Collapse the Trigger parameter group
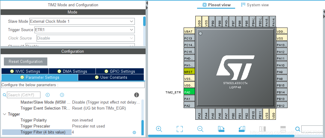Image resolution: width=325 pixels, height=138 pixels. pos(4,114)
